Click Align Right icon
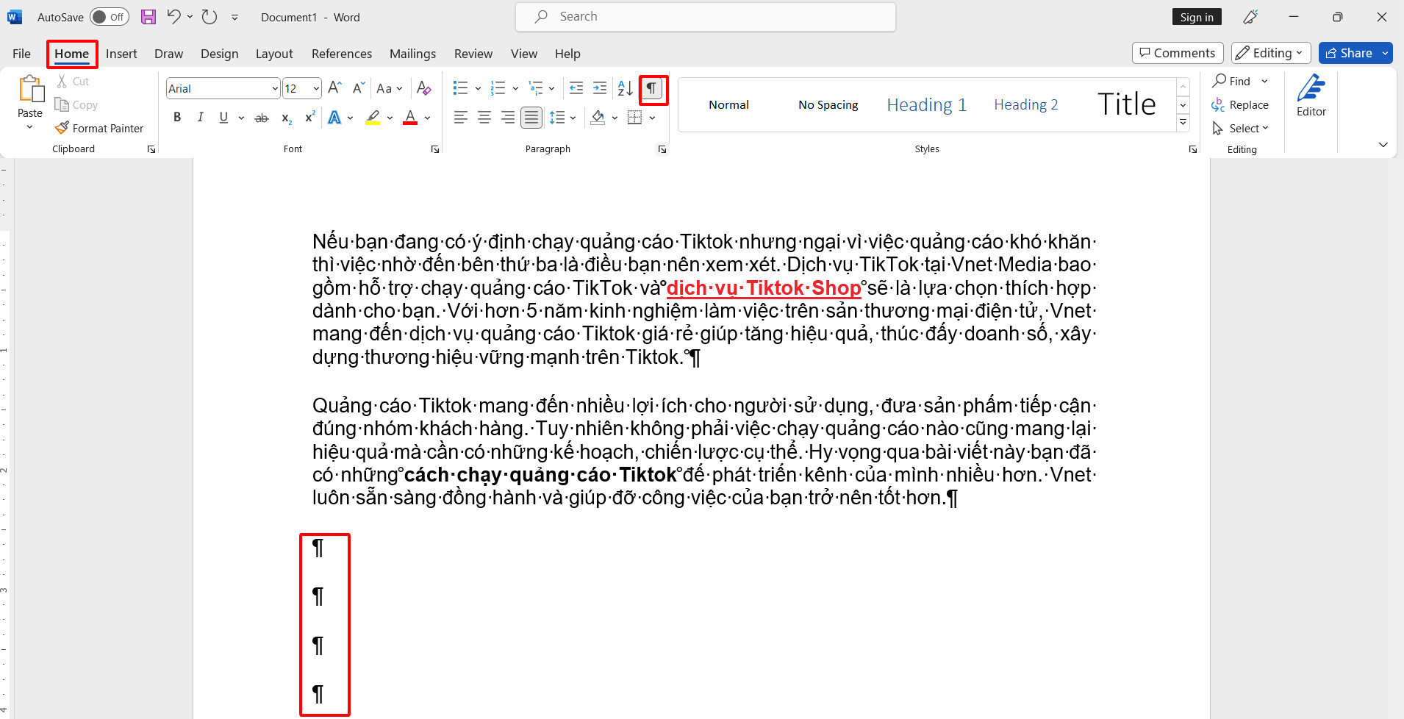 click(x=508, y=118)
